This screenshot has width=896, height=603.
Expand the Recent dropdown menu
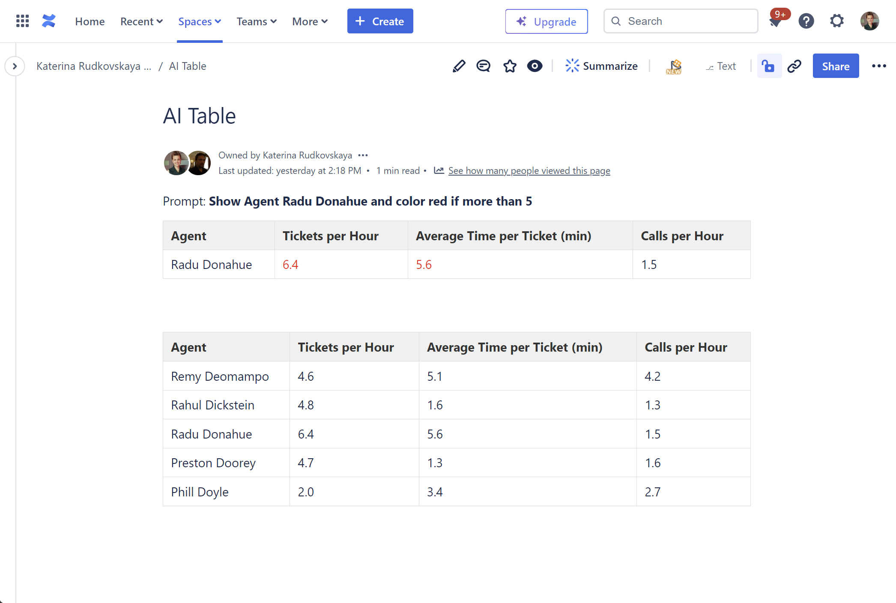coord(141,21)
